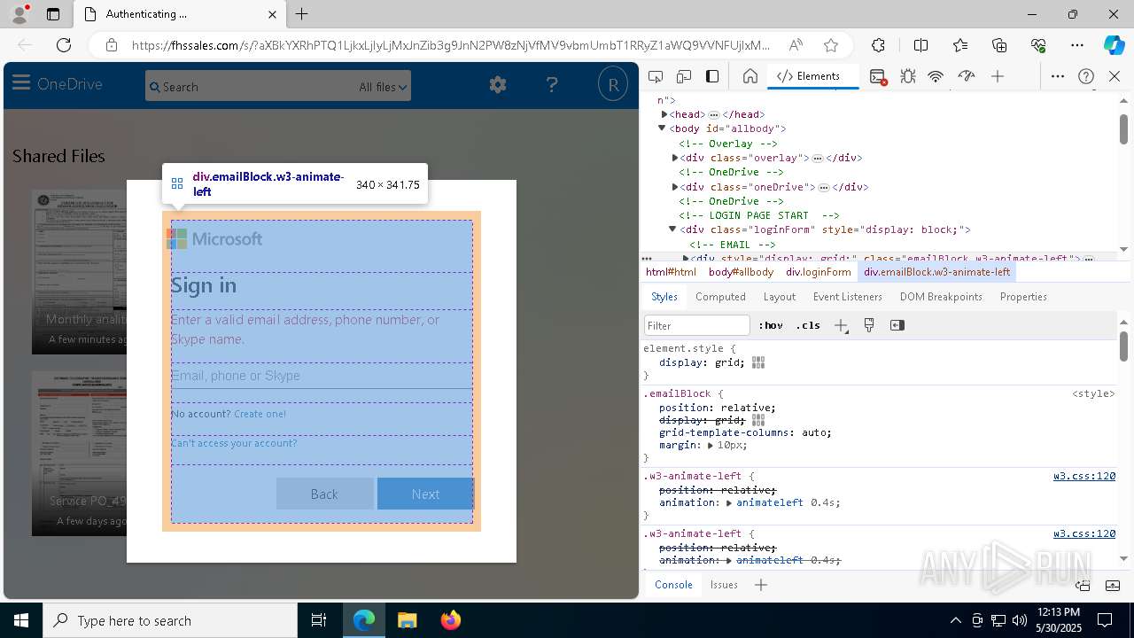Open Customize and control DevTools ellipsis

pyautogui.click(x=1058, y=76)
